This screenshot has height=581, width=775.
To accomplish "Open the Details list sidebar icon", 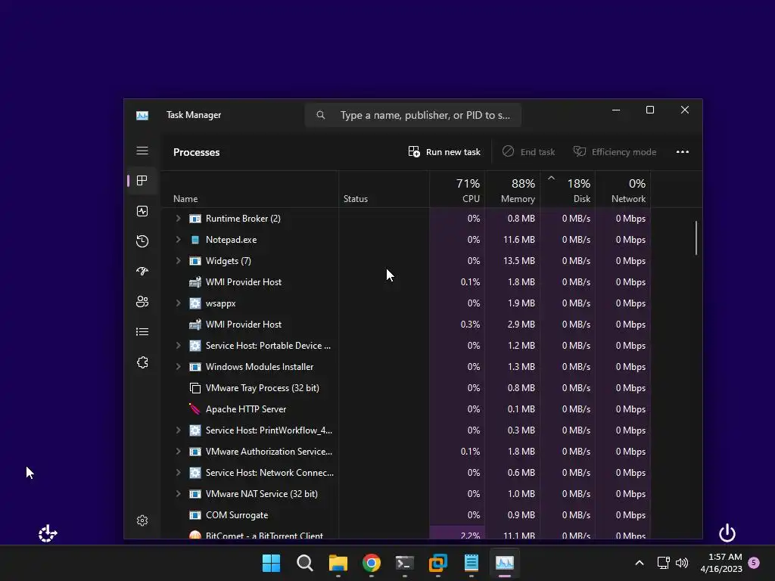I will pyautogui.click(x=142, y=331).
